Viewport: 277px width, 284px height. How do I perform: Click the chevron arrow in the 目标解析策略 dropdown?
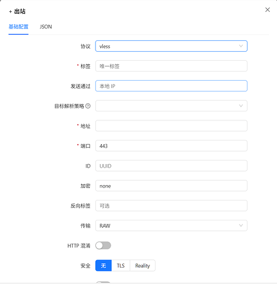coord(241,106)
